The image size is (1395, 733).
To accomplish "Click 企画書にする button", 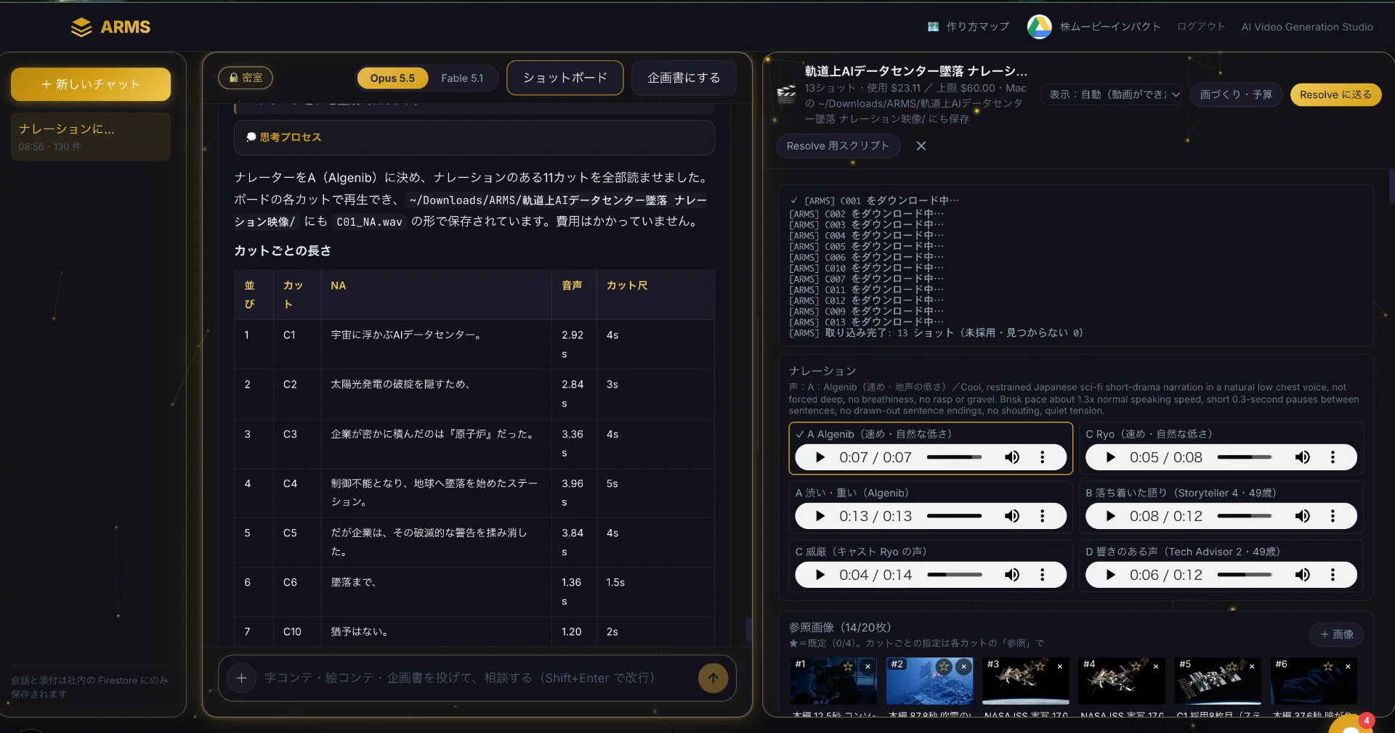I will tap(684, 78).
